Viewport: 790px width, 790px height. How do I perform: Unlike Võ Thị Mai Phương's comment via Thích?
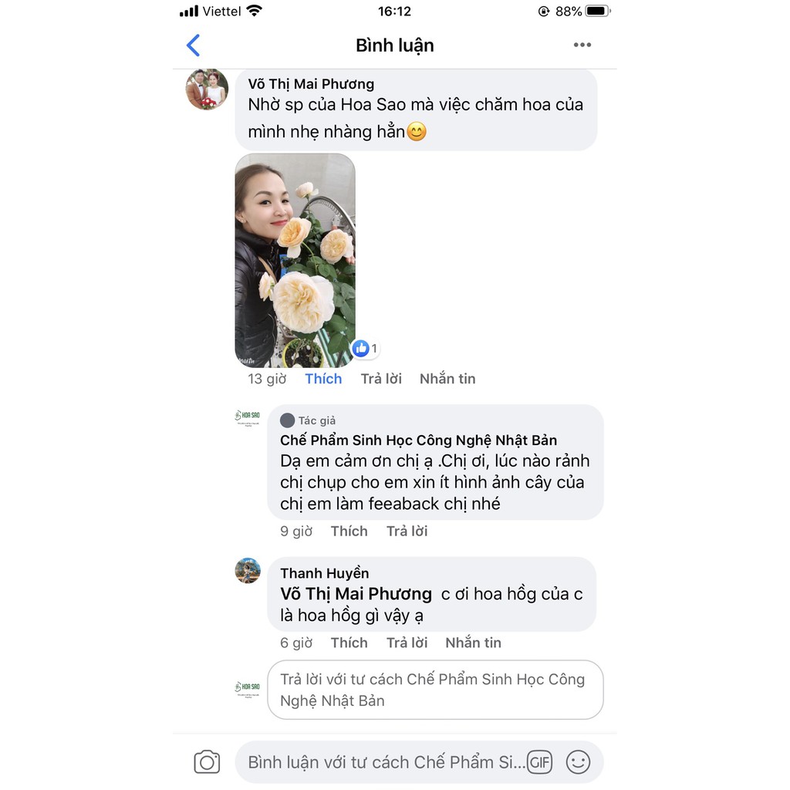pyautogui.click(x=323, y=378)
